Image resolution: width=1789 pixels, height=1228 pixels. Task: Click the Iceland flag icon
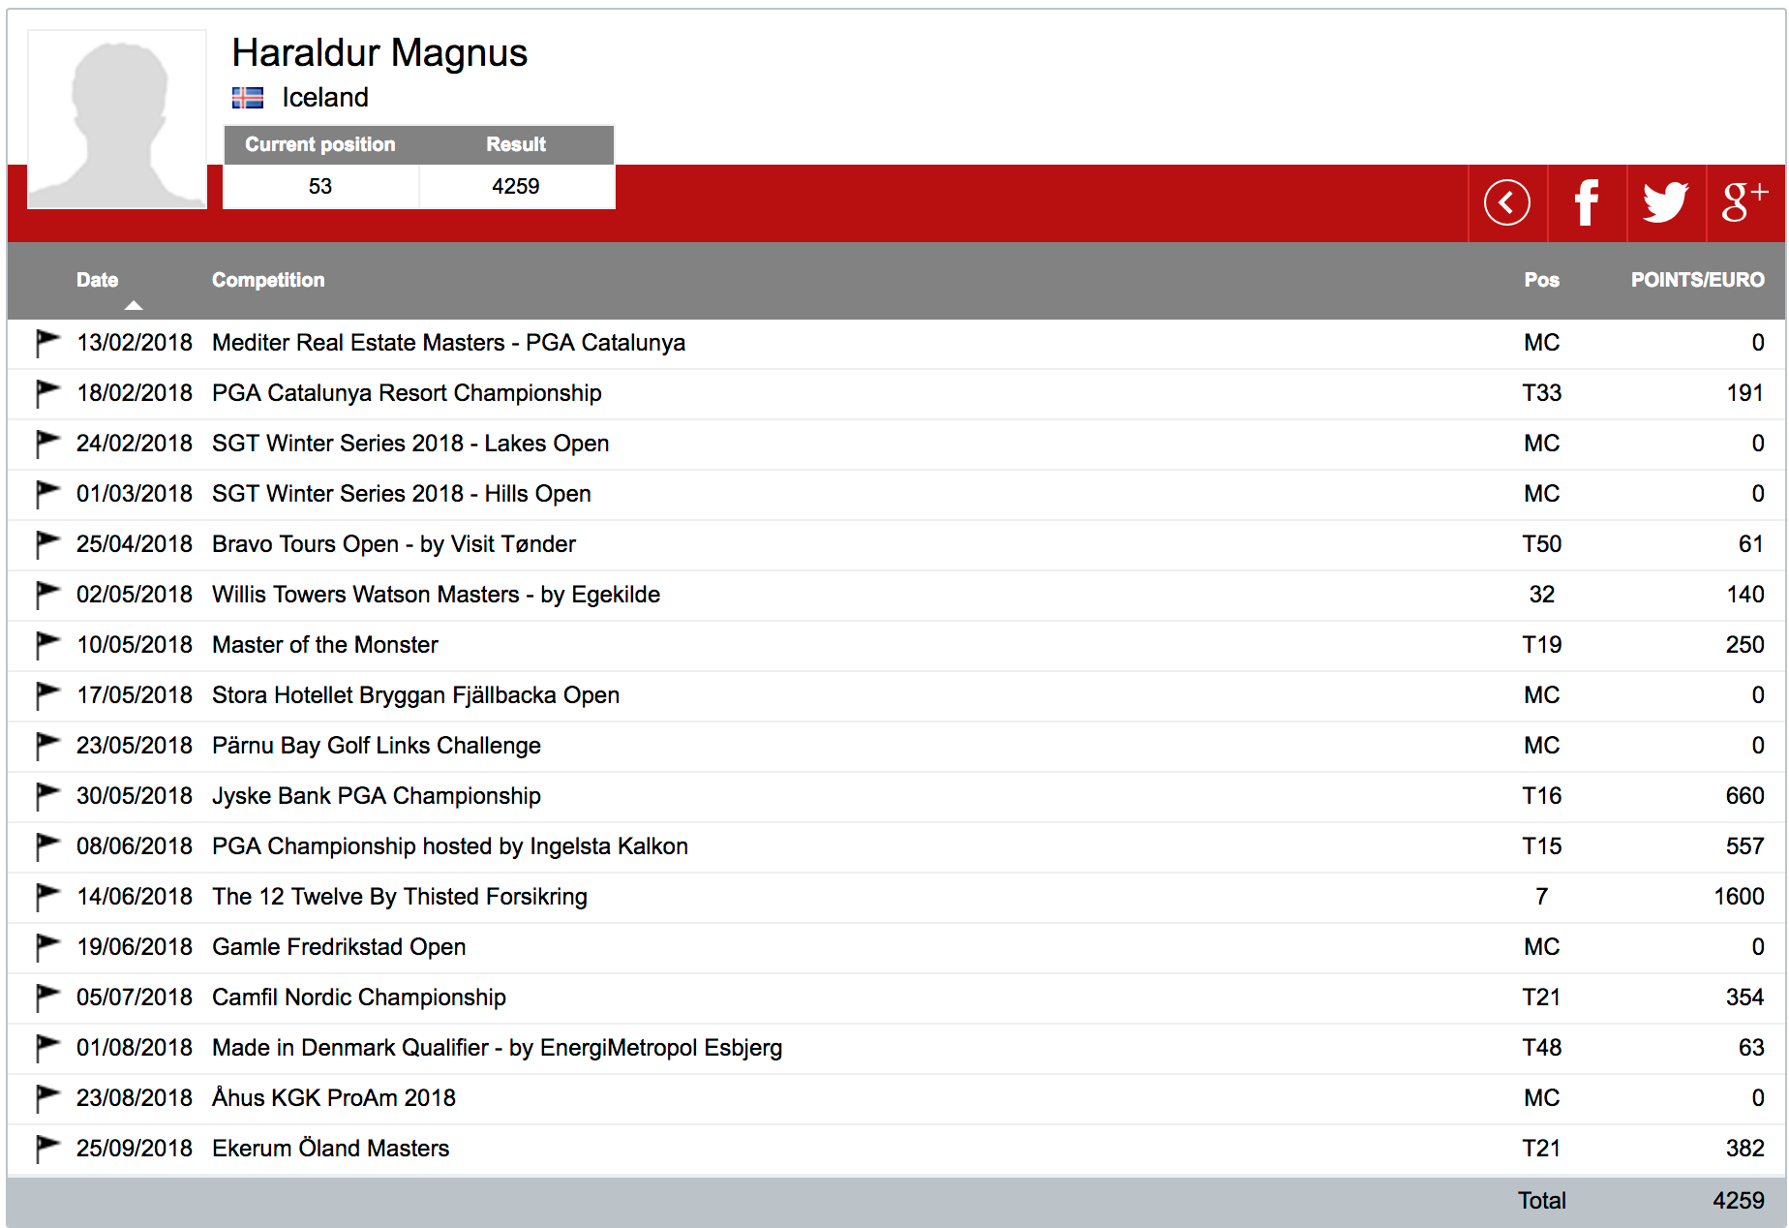[248, 98]
